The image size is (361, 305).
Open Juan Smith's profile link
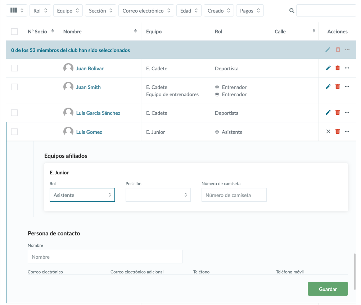[88, 87]
